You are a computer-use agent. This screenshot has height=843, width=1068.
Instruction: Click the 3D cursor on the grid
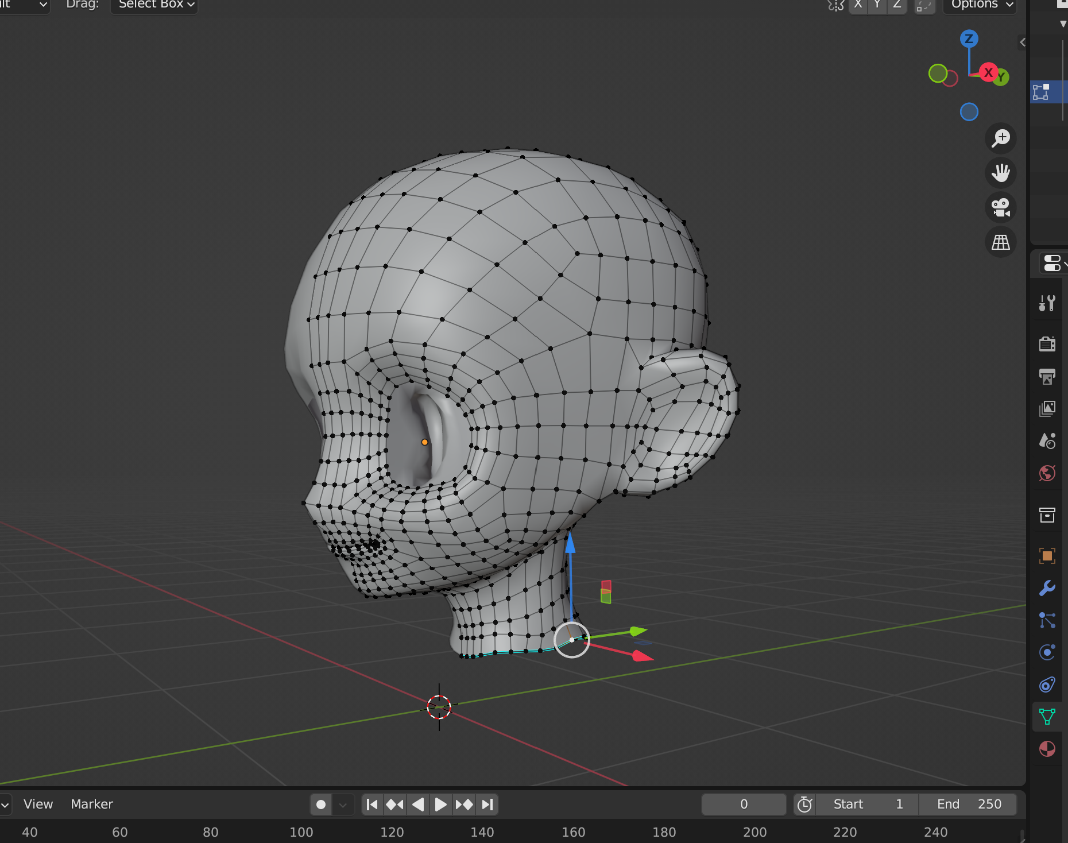point(439,707)
